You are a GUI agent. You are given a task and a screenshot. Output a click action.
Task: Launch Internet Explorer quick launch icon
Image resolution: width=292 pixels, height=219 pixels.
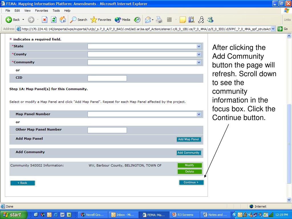(56, 215)
